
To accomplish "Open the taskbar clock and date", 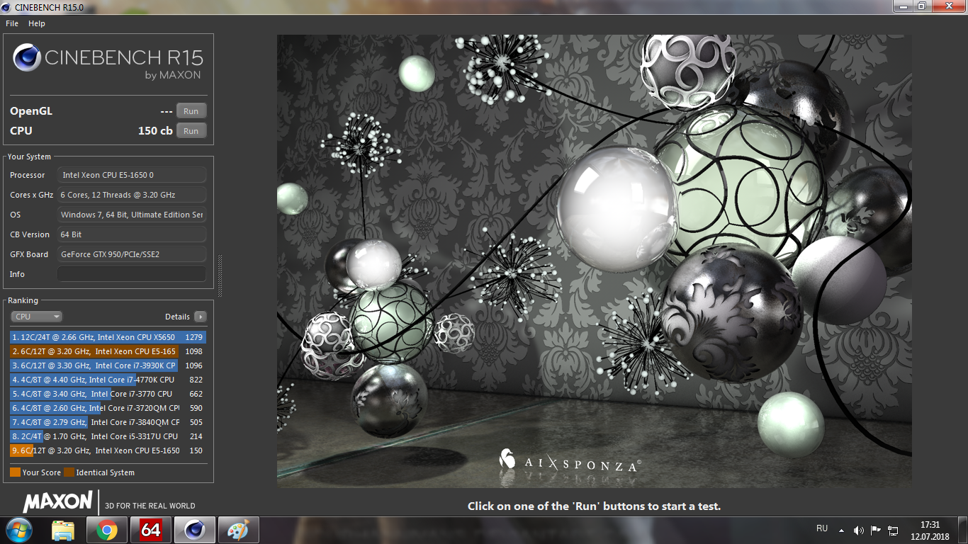I will [930, 530].
